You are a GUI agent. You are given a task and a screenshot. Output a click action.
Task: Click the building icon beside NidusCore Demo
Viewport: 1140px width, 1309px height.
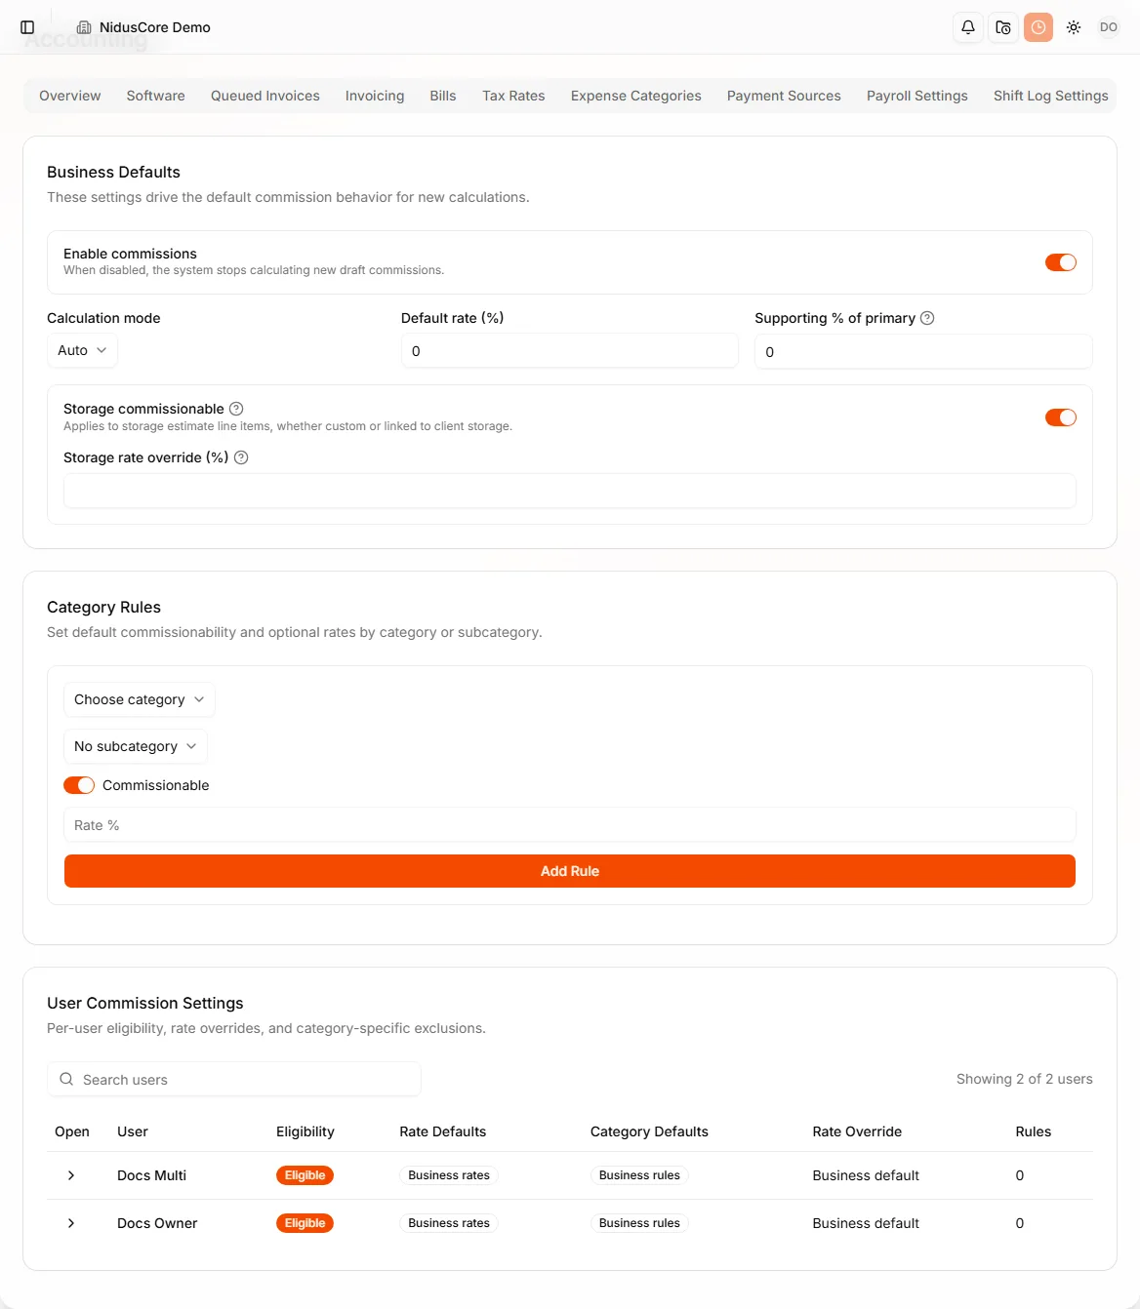(x=84, y=27)
